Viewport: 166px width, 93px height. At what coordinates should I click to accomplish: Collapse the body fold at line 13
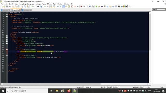(x=7, y=36)
